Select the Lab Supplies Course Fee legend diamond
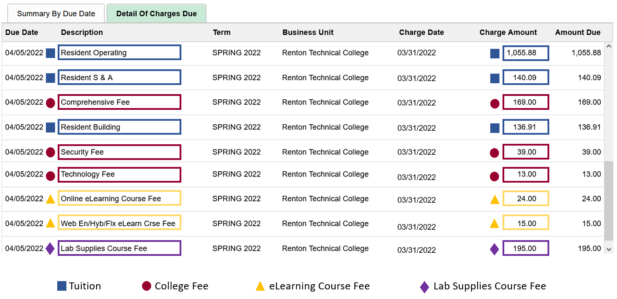This screenshot has height=299, width=617. click(423, 286)
